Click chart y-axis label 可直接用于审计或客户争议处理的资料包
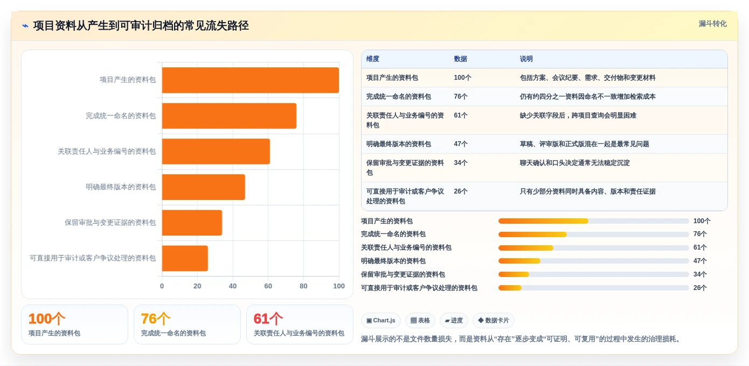The height and width of the screenshot is (366, 749). click(93, 258)
